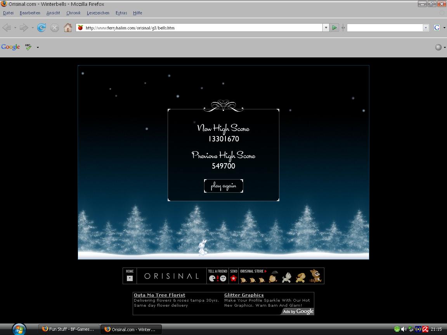Screen dimensions: 447x335
Task: Click the white cat store icon
Action: 287,278
